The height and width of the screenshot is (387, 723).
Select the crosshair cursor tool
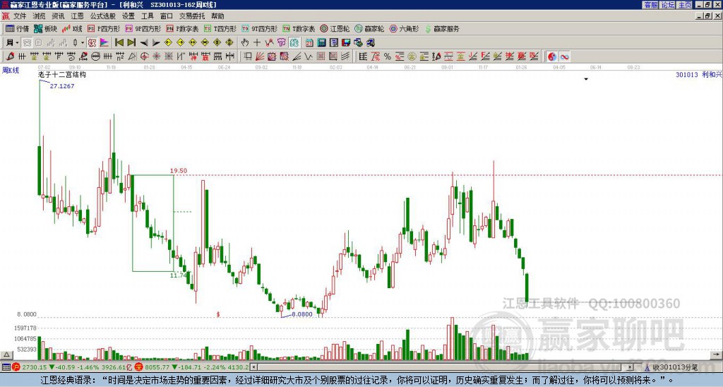[x=257, y=42]
